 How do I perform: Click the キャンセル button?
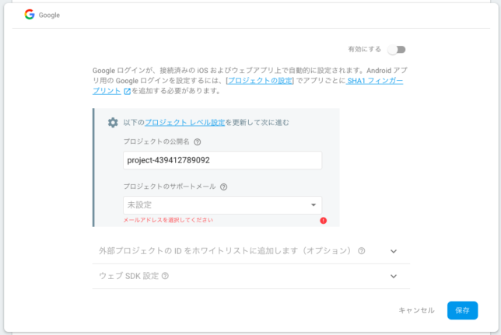(x=416, y=310)
